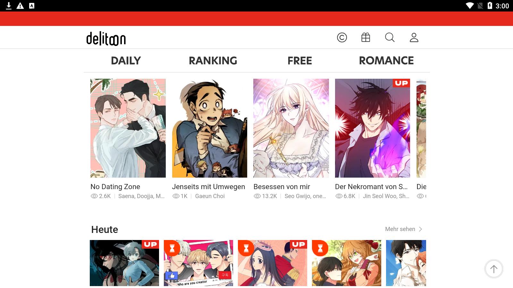Open the FREE tab
This screenshot has width=513, height=288.
299,60
